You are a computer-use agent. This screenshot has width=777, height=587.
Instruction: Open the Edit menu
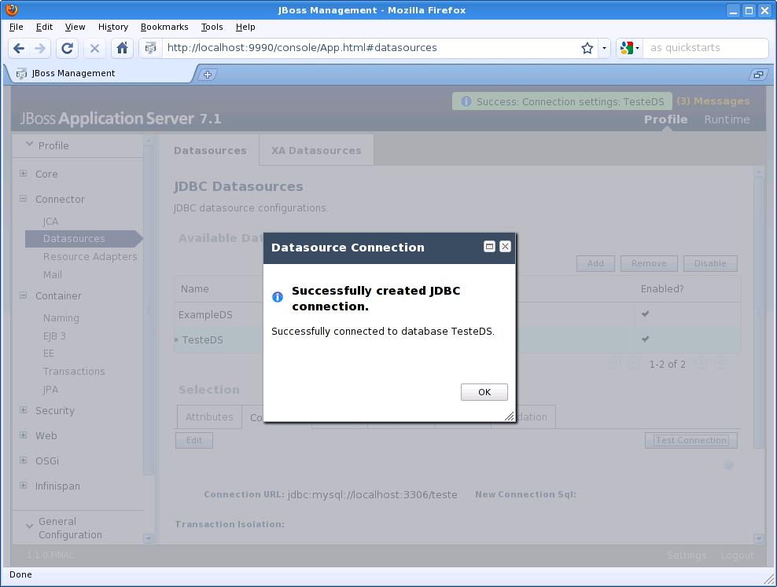coord(44,27)
